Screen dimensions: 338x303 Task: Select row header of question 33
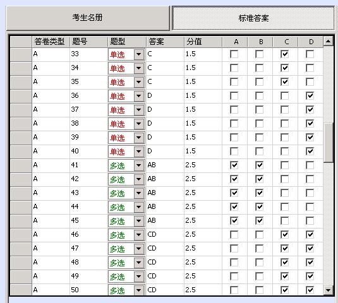click(21, 54)
